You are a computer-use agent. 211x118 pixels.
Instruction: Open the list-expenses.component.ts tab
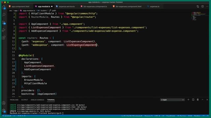click(94, 7)
